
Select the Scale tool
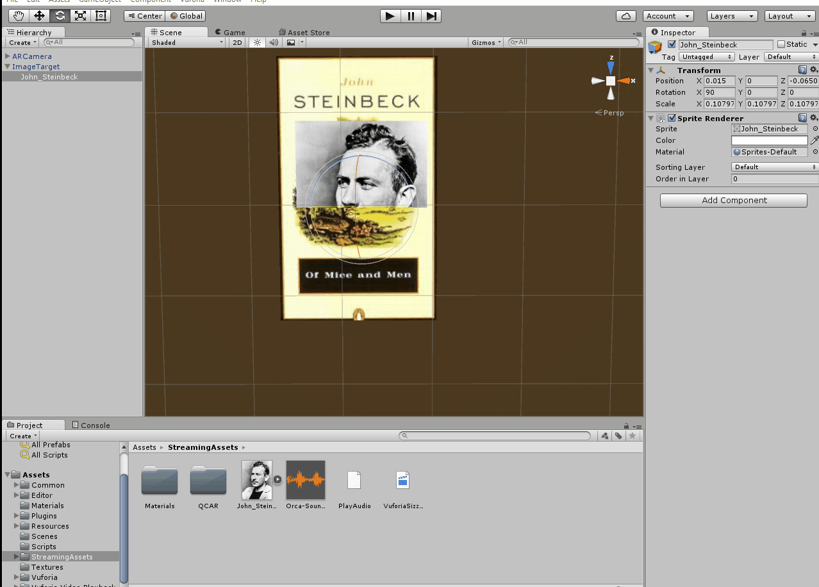point(80,15)
